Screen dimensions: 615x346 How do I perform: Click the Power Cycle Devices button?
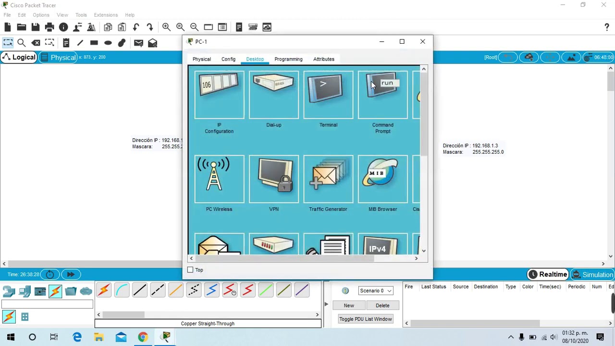click(x=50, y=274)
